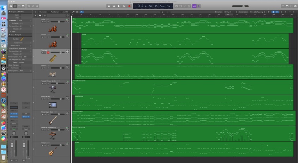298x163 pixels.
Task: Click the Play button
Action: pos(124,6)
